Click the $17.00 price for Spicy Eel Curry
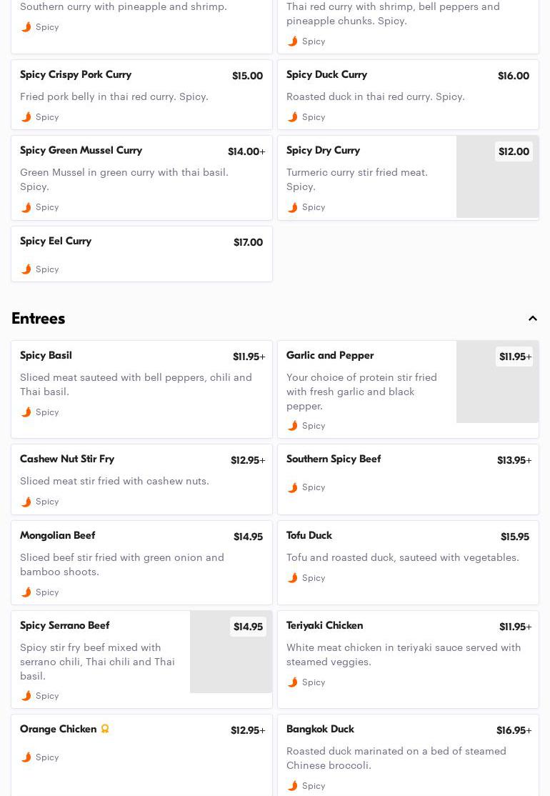The width and height of the screenshot is (550, 796). pos(248,243)
